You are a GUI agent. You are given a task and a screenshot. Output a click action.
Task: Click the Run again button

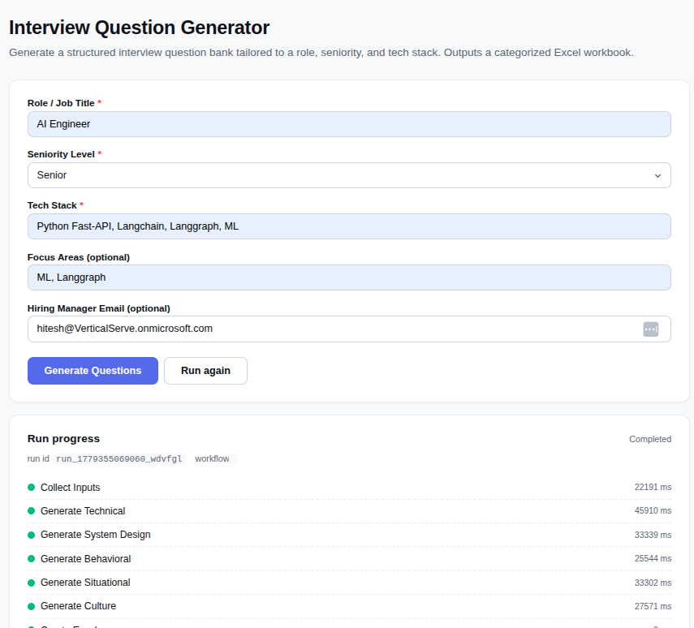[x=206, y=371]
